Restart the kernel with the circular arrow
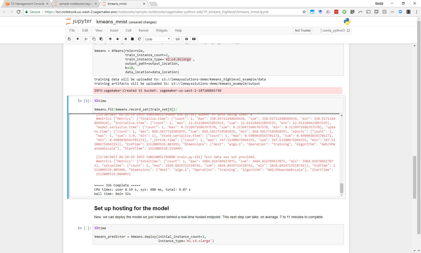 (139, 39)
